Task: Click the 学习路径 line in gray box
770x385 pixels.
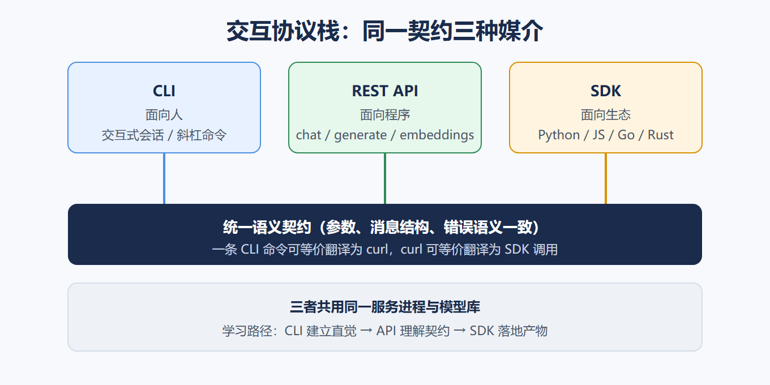Action: pos(385,331)
